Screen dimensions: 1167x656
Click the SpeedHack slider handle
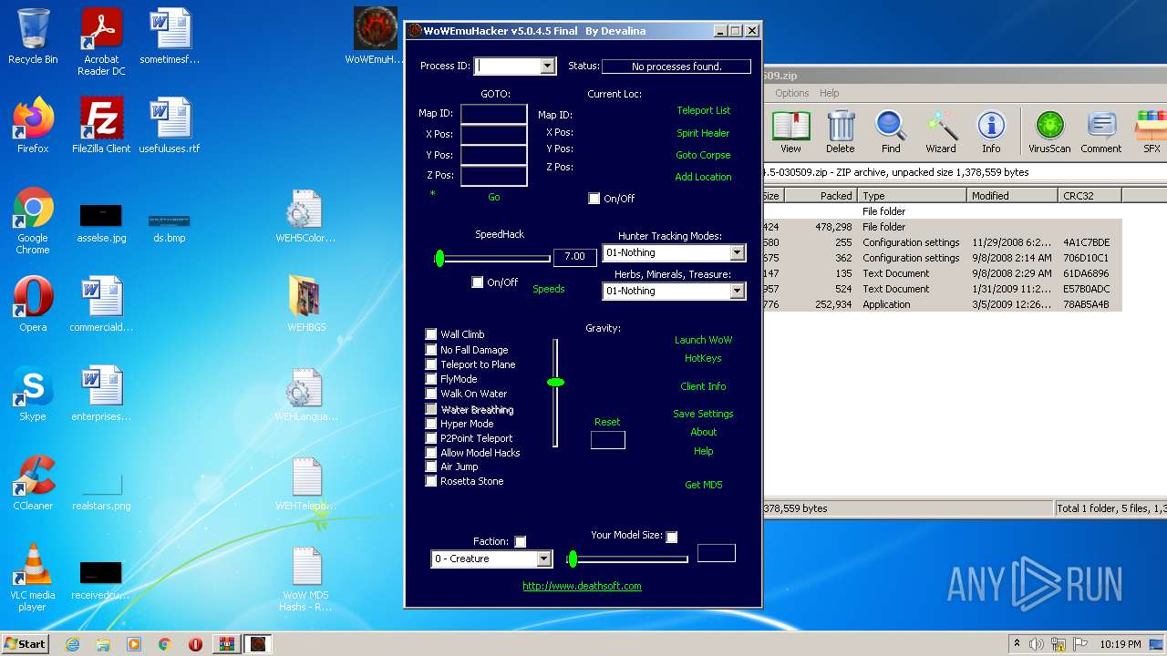439,259
